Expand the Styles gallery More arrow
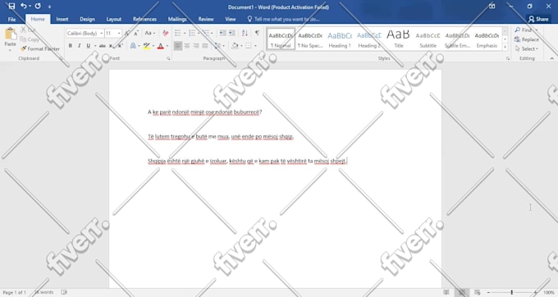The image size is (558, 297). click(x=505, y=47)
